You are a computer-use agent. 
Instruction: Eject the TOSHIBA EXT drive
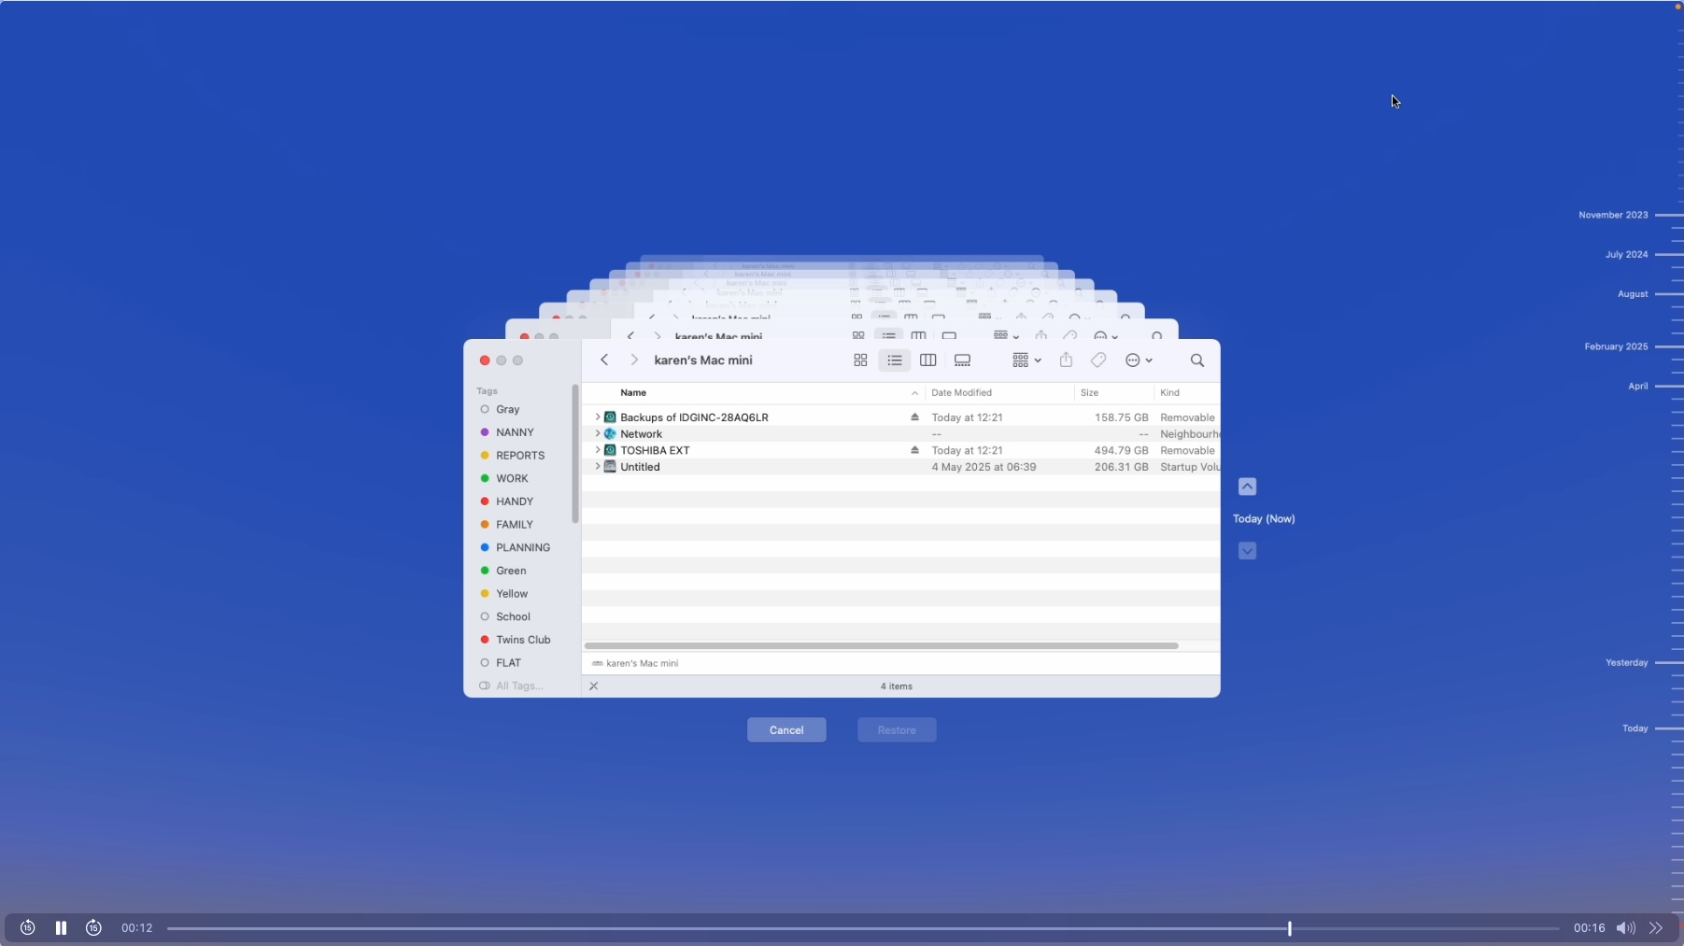point(914,450)
